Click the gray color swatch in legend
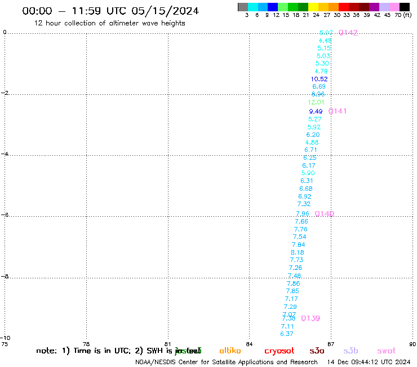Image resolution: width=417 pixels, height=367 pixels. click(243, 7)
